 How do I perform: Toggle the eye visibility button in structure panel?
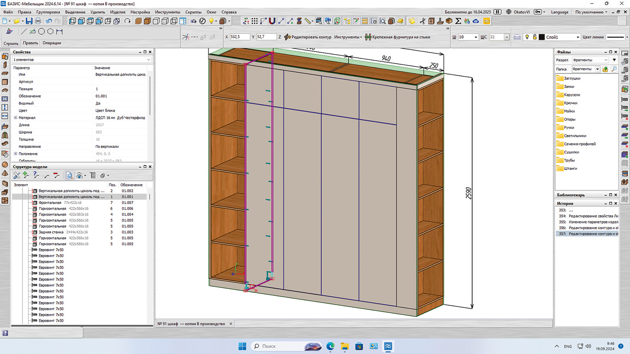click(80, 175)
